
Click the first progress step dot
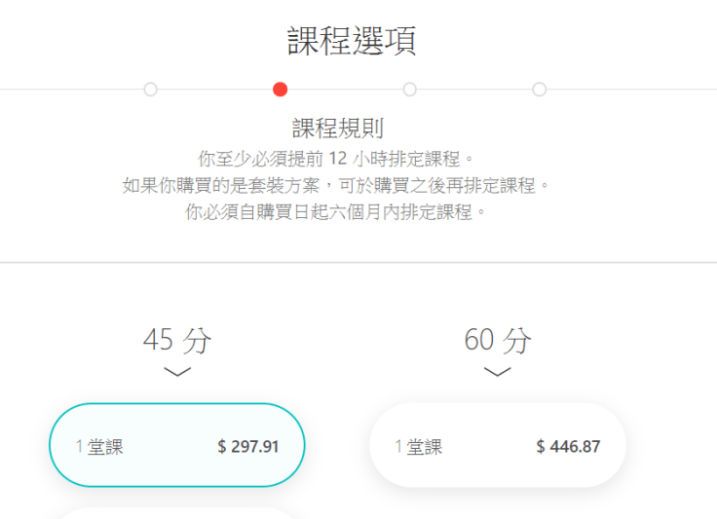(x=150, y=90)
